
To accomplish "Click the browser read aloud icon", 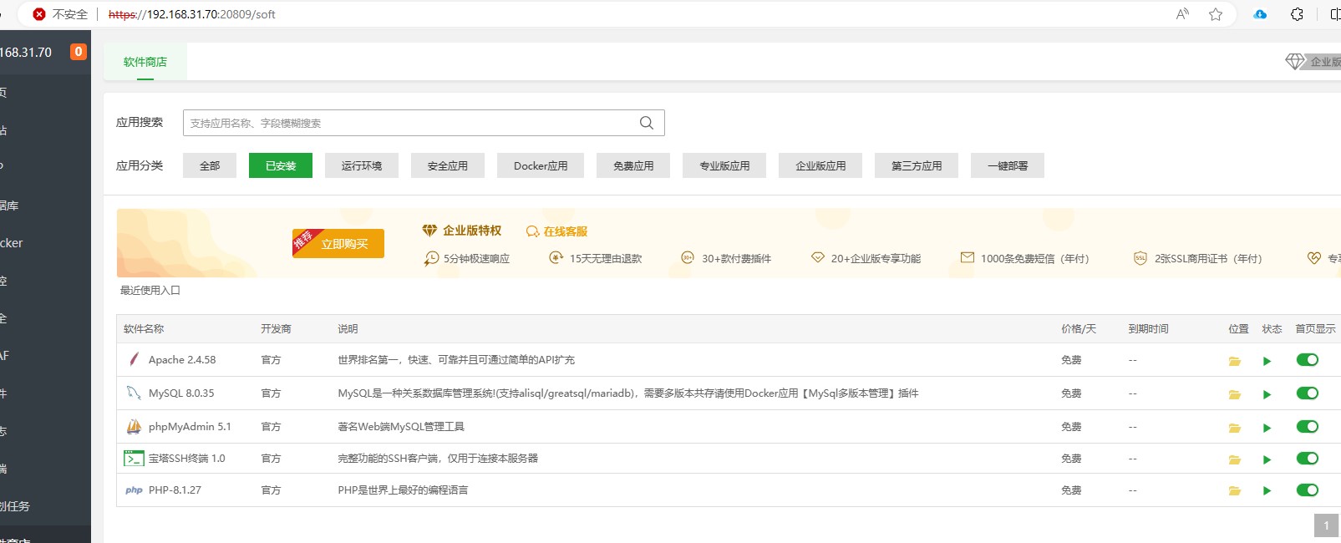I will 1182,14.
